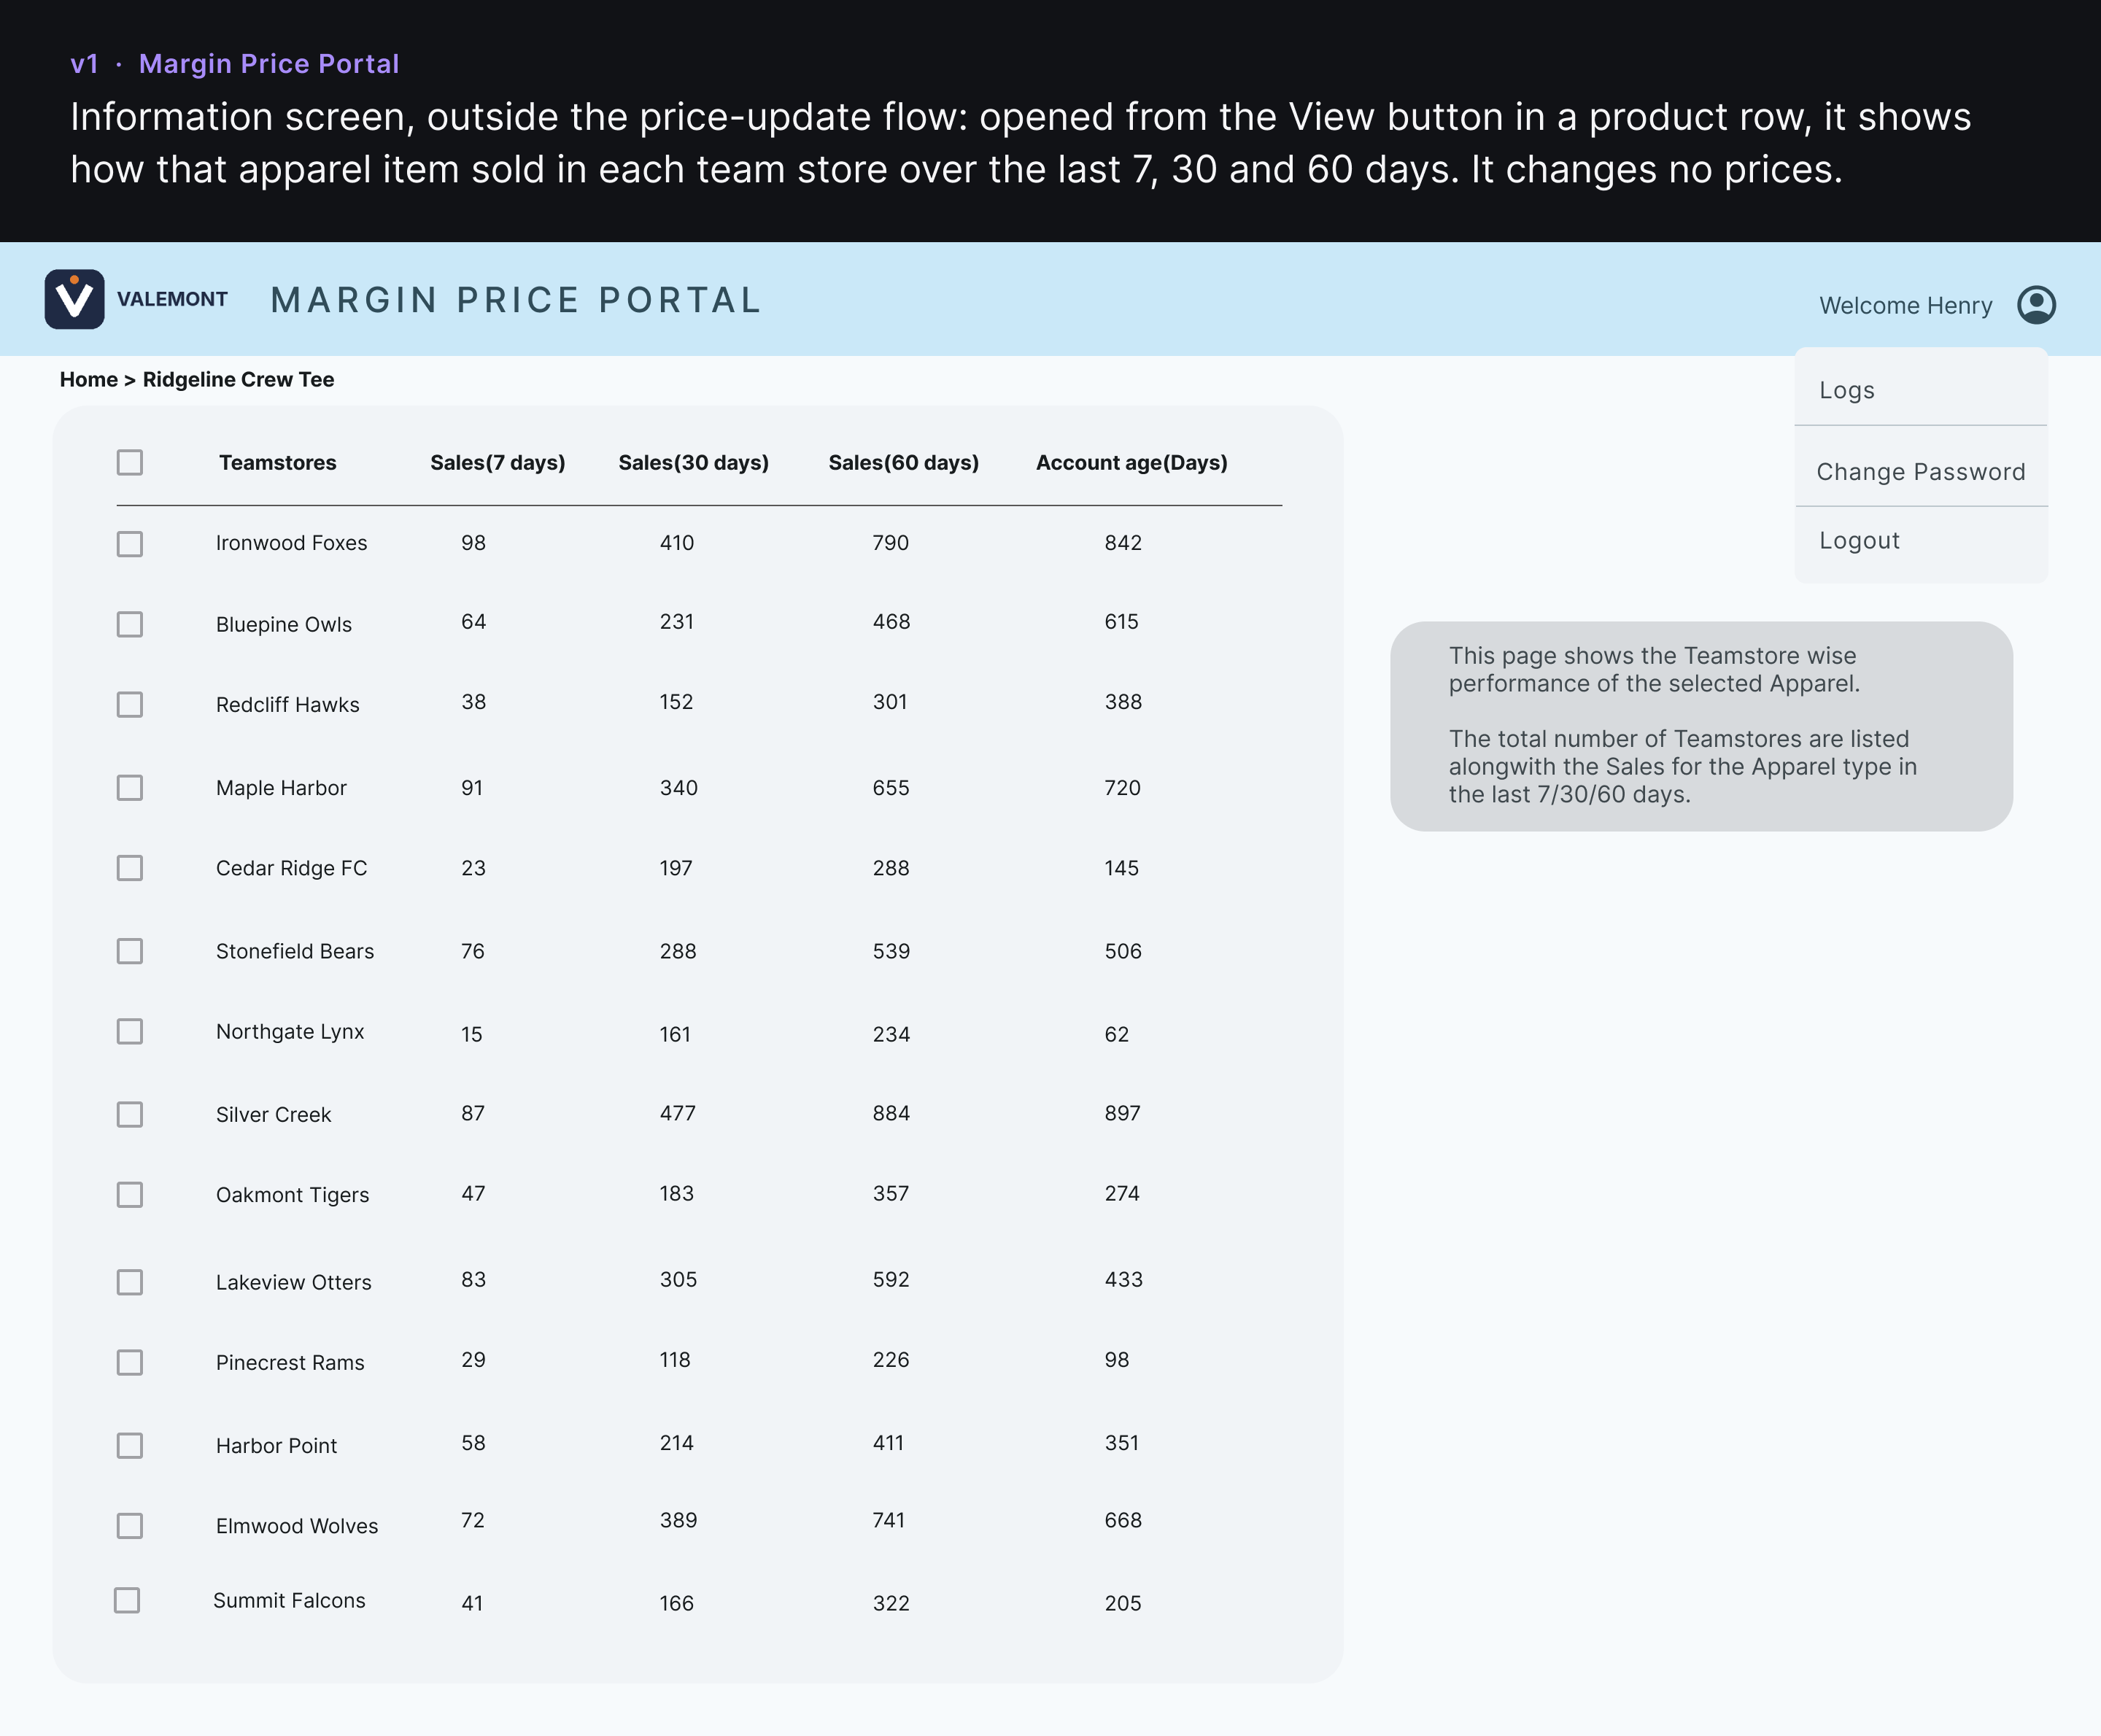This screenshot has height=1736, width=2101.
Task: Open the user profile avatar icon
Action: pyautogui.click(x=2036, y=305)
